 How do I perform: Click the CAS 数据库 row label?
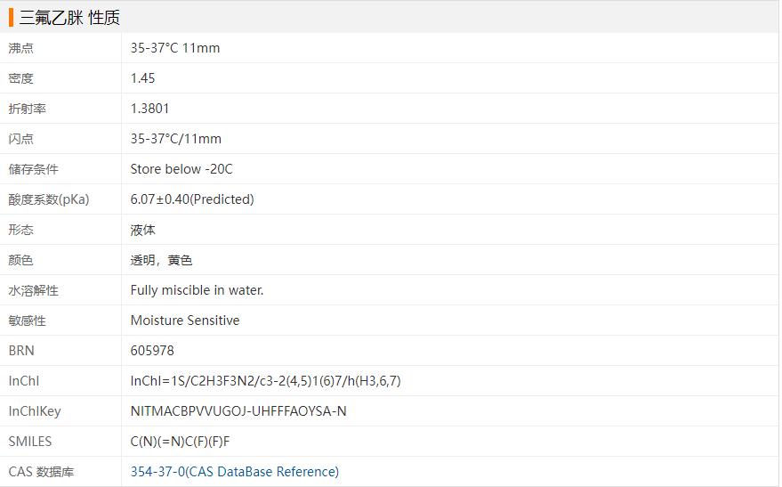pos(41,472)
